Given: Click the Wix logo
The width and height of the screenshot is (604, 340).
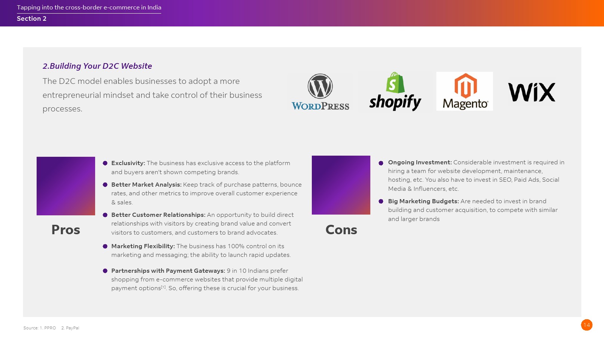Looking at the screenshot, I should pyautogui.click(x=532, y=92).
